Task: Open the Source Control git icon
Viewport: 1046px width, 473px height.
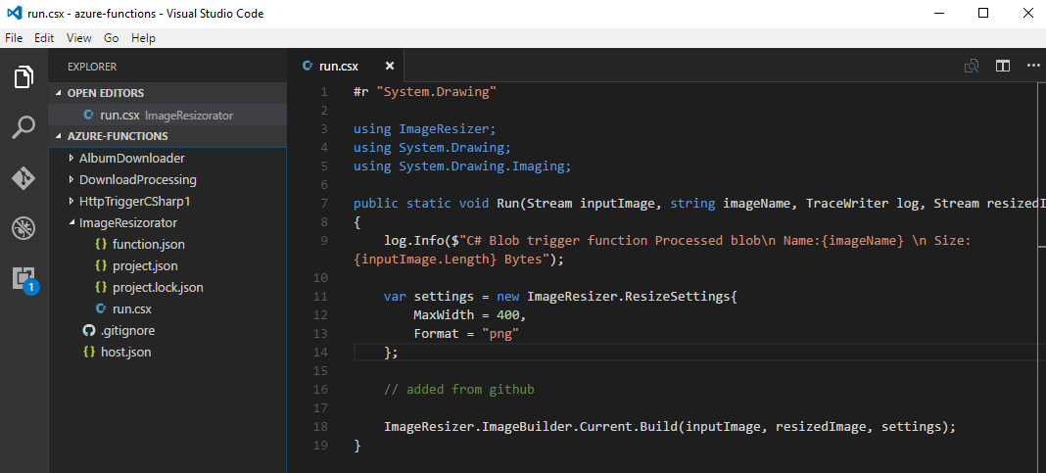Action: coord(24,178)
